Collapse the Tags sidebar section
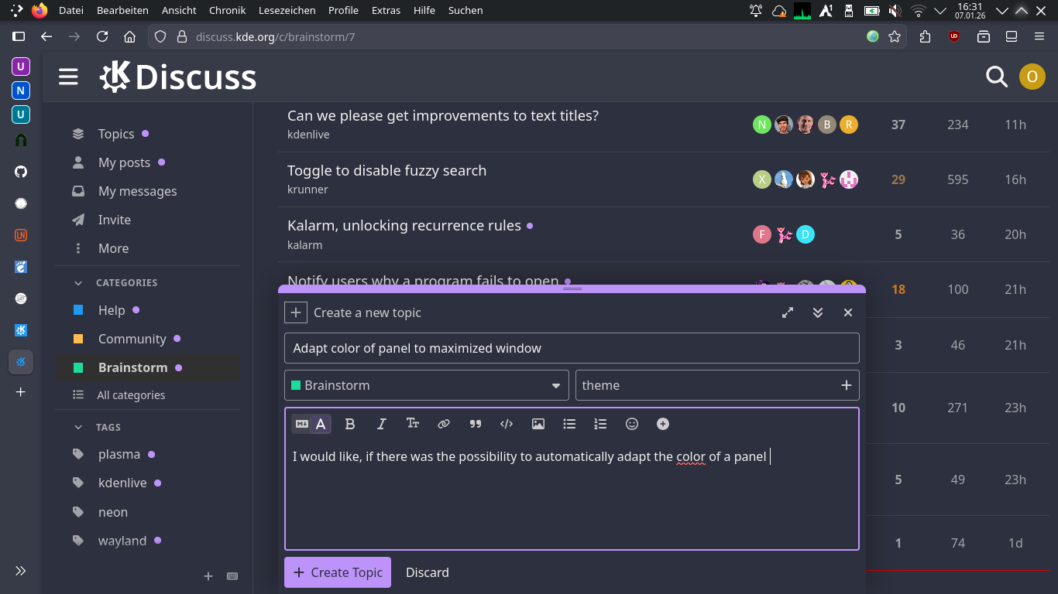The width and height of the screenshot is (1058, 594). pyautogui.click(x=78, y=427)
